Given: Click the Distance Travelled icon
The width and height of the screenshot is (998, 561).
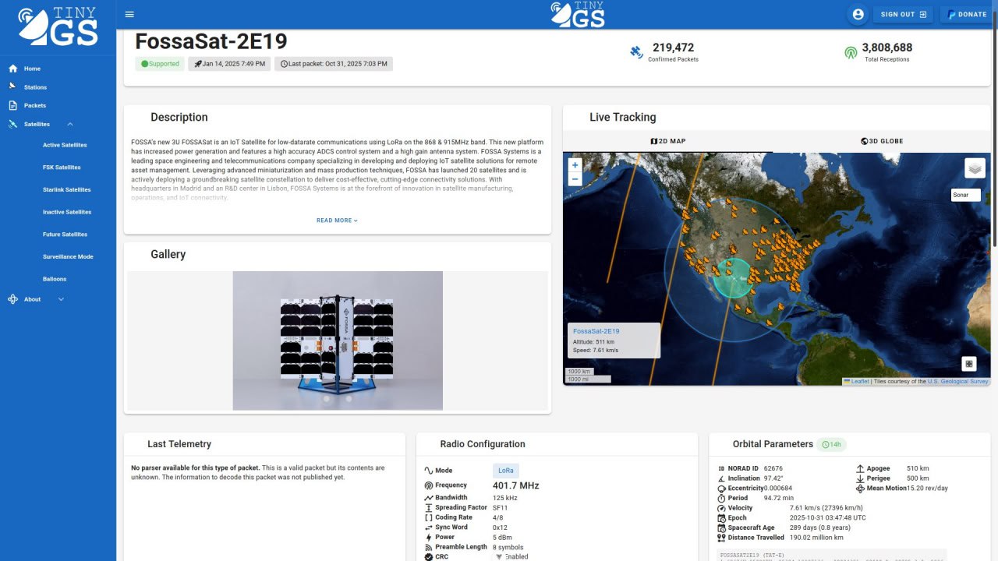Looking at the screenshot, I should pyautogui.click(x=721, y=538).
